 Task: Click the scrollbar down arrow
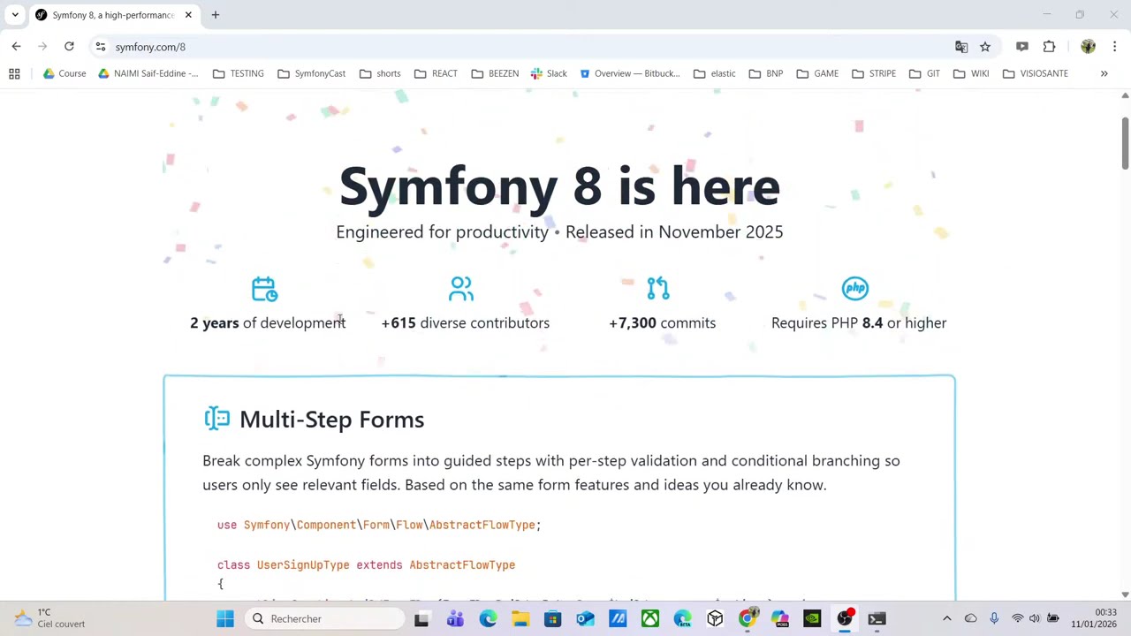1125,595
